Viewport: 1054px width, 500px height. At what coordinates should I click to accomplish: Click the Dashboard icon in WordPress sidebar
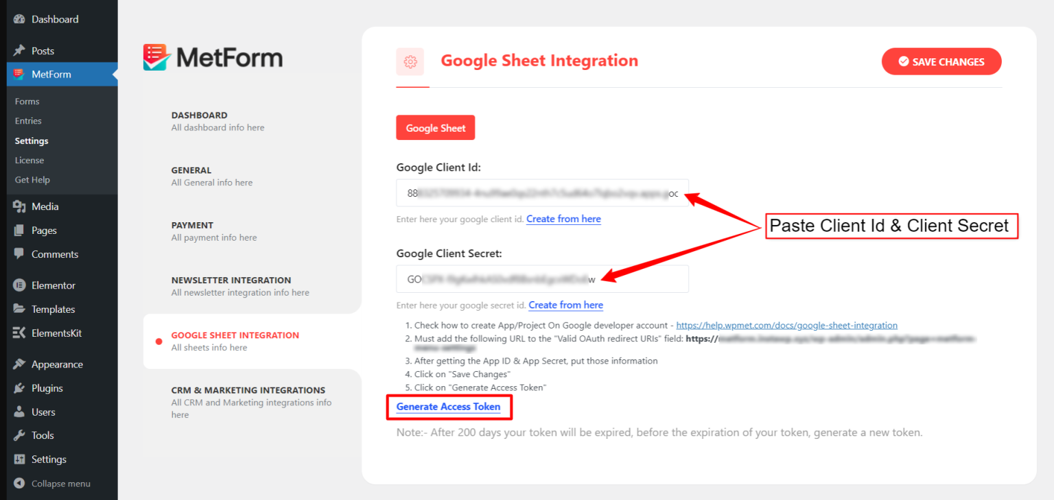pyautogui.click(x=19, y=19)
